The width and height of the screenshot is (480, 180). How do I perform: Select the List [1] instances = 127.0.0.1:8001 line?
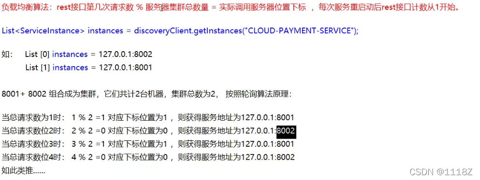[x=89, y=68]
